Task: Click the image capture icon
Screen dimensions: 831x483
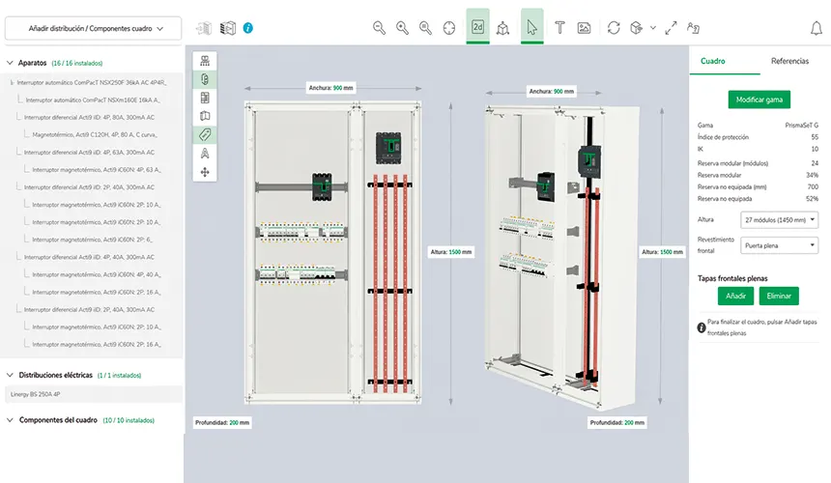Action: (584, 28)
